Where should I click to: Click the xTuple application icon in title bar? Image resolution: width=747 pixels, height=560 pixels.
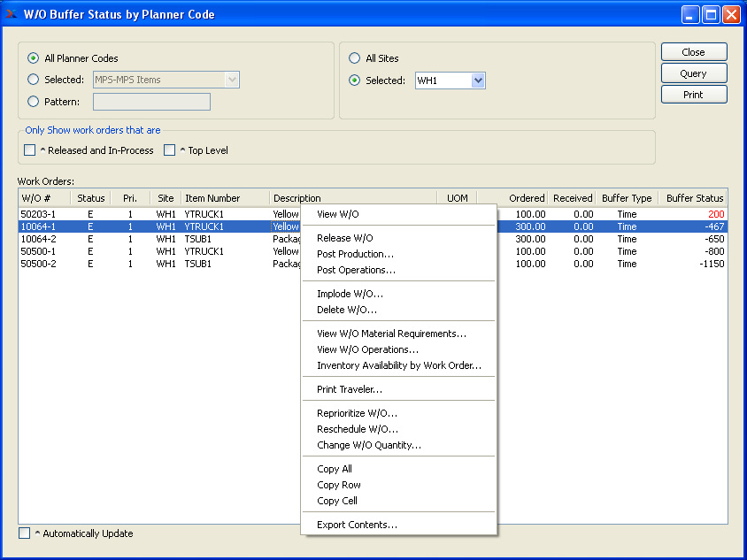[12, 14]
